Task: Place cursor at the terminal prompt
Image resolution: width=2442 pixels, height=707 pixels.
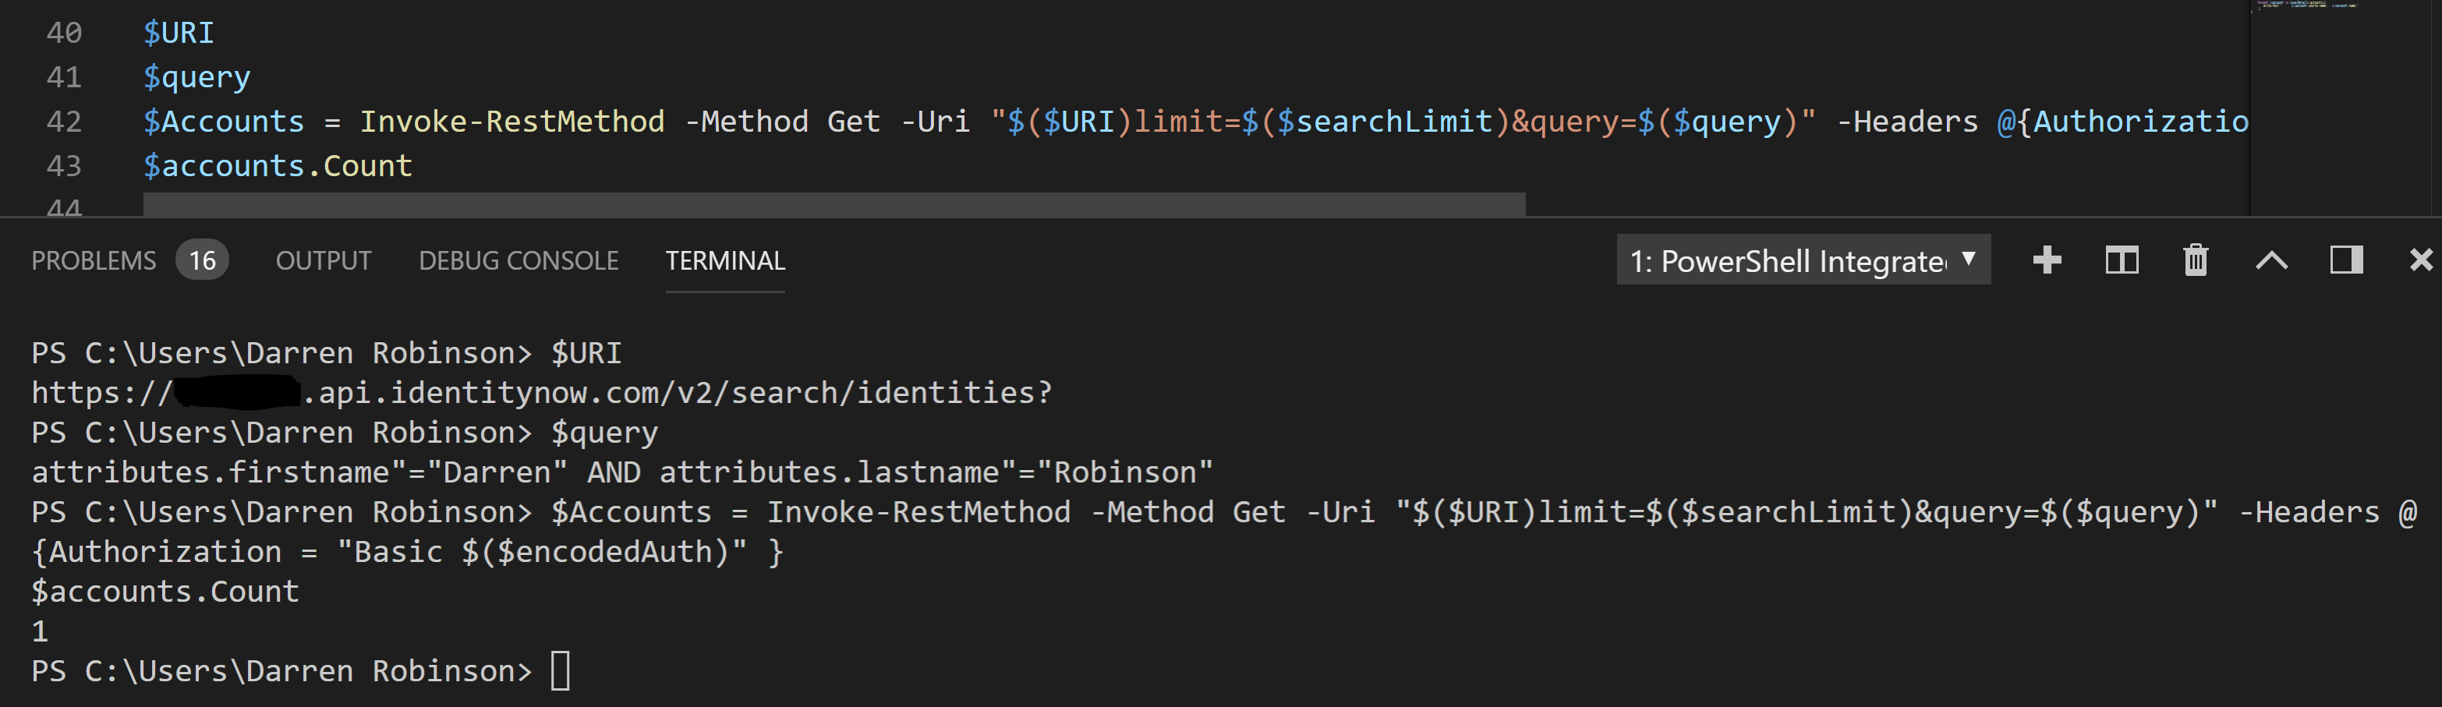Action: 559,670
